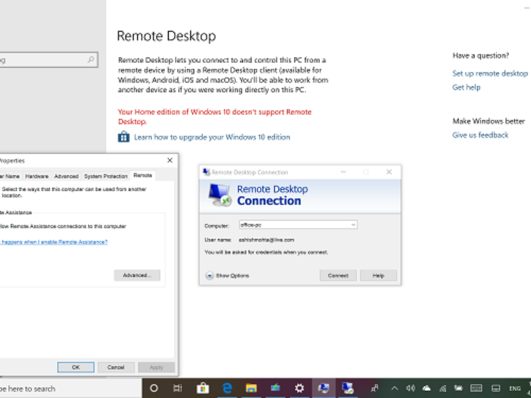Click the magnifier icon in Settings search
531x398 pixels.
(91, 59)
